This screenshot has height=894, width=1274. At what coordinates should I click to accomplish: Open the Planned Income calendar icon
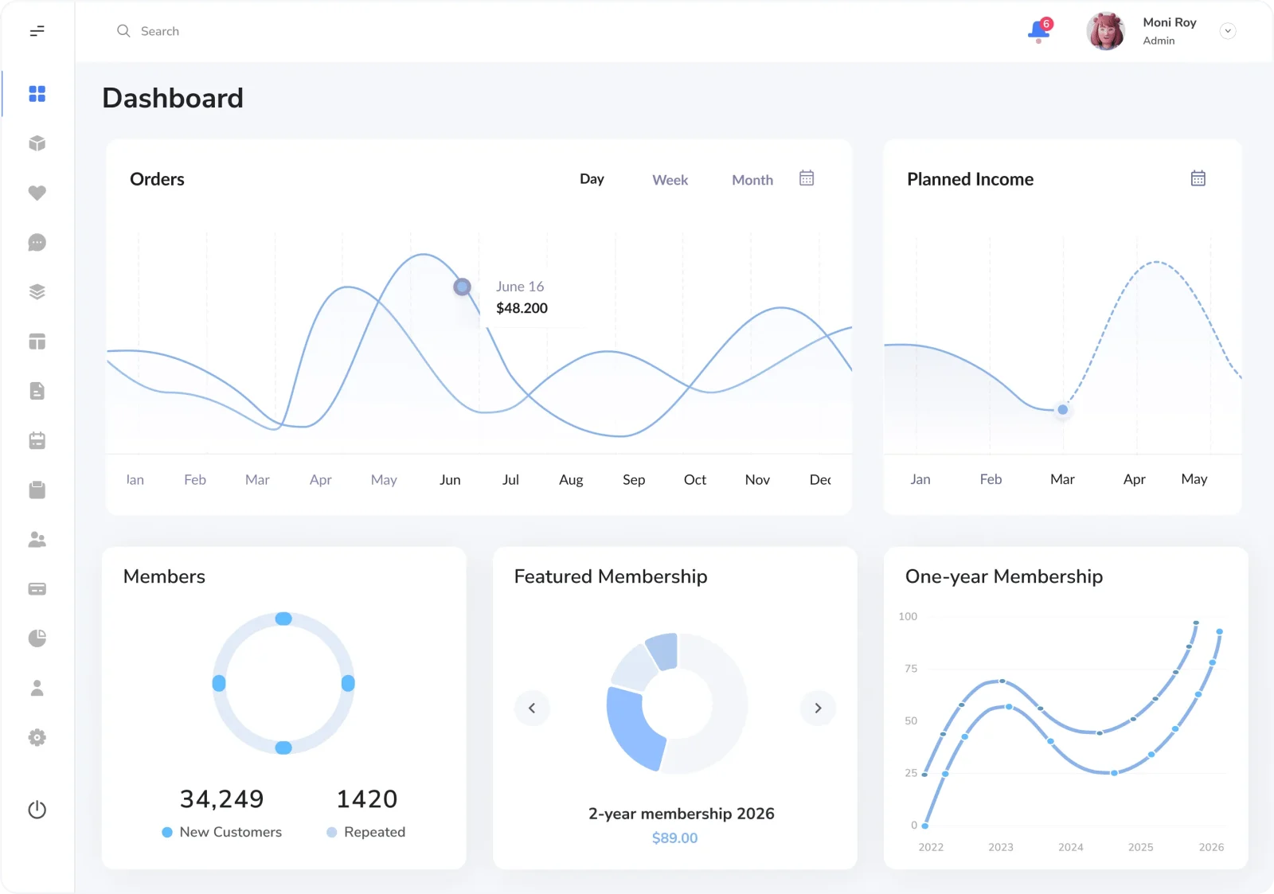(1198, 178)
